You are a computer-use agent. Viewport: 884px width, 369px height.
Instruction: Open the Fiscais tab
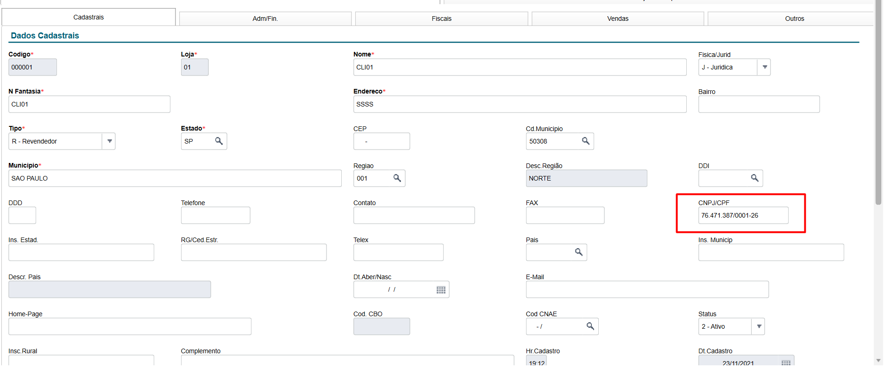coord(441,19)
